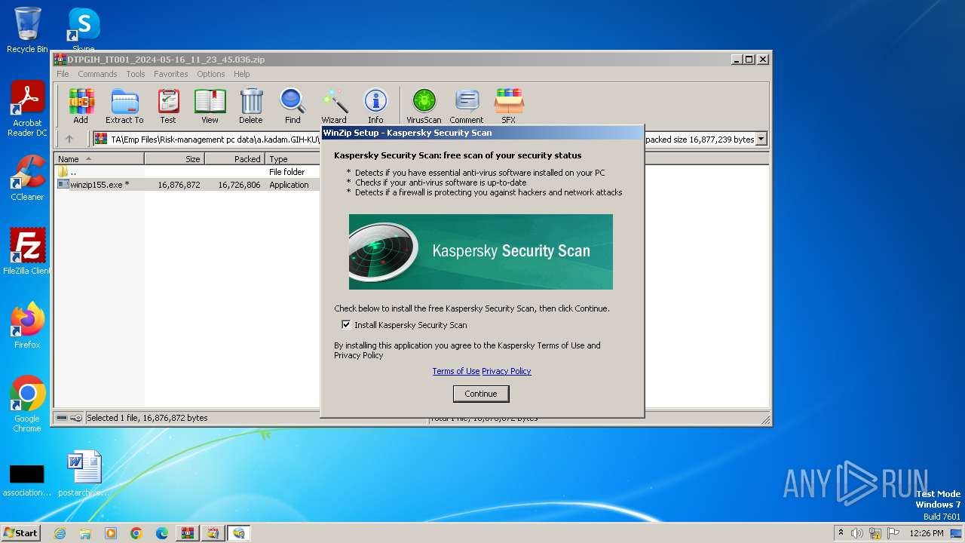Click Chrome icon in the taskbar
Screen dimensions: 965x543
(x=136, y=533)
